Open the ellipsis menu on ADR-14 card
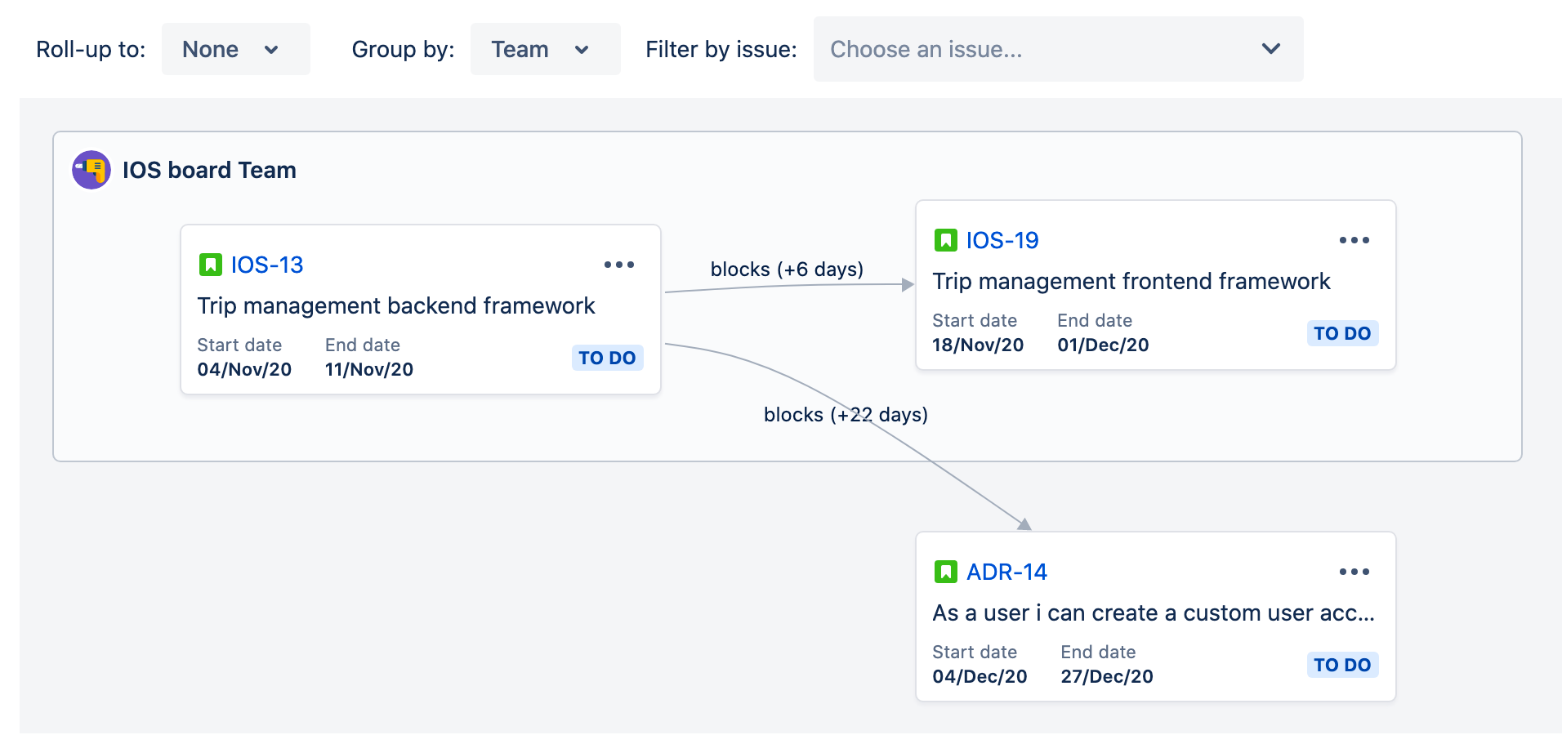Image resolution: width=1562 pixels, height=735 pixels. tap(1354, 572)
